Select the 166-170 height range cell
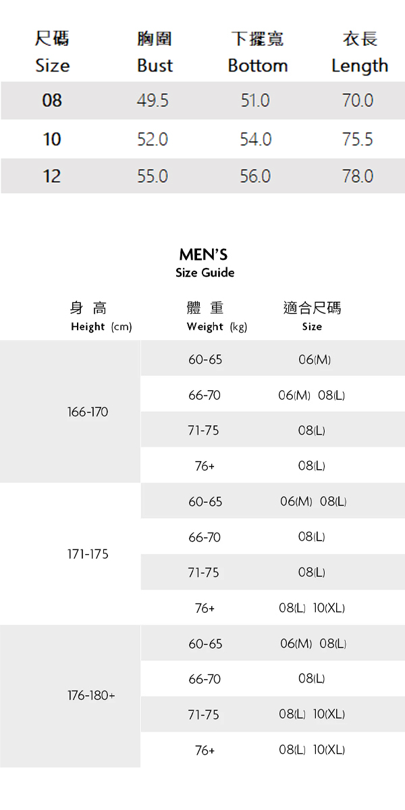Screen dimensions: 405x810 [88, 412]
